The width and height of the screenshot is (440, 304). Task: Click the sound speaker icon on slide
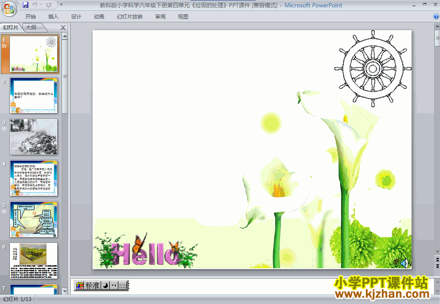point(405,264)
